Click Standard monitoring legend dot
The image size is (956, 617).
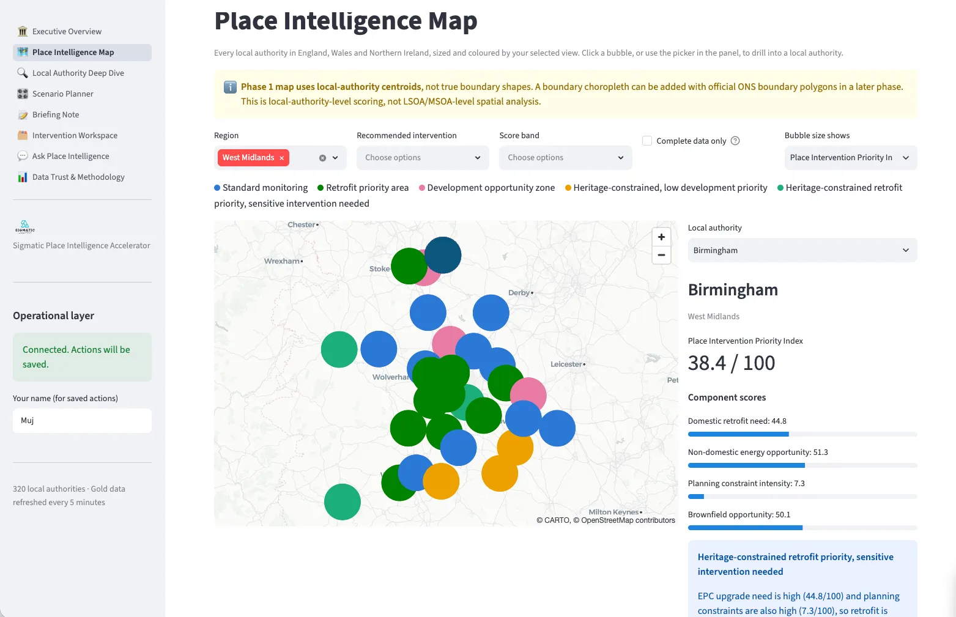(217, 188)
